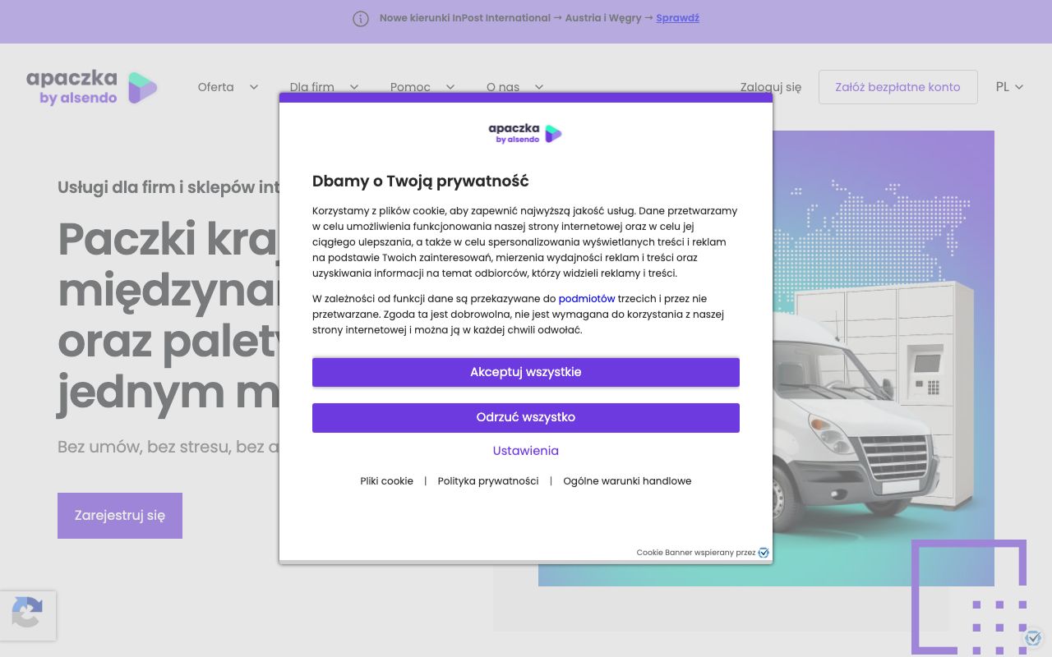Click the Cookie Banner wspierany przez text
Screen dimensions: 1052x657
click(695, 553)
